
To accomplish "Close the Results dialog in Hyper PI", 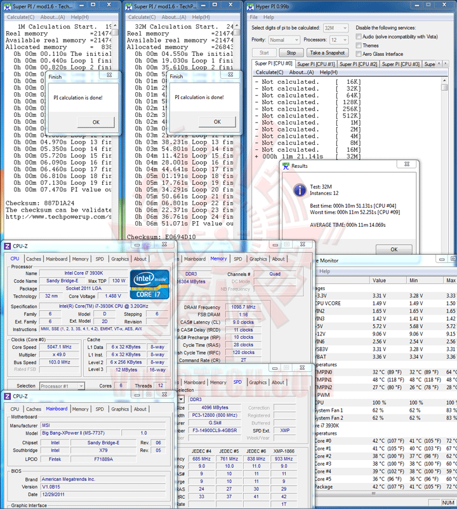I will (407, 164).
